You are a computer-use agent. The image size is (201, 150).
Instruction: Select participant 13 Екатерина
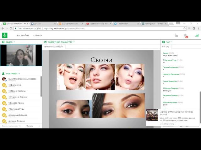pyautogui.click(x=20, y=85)
